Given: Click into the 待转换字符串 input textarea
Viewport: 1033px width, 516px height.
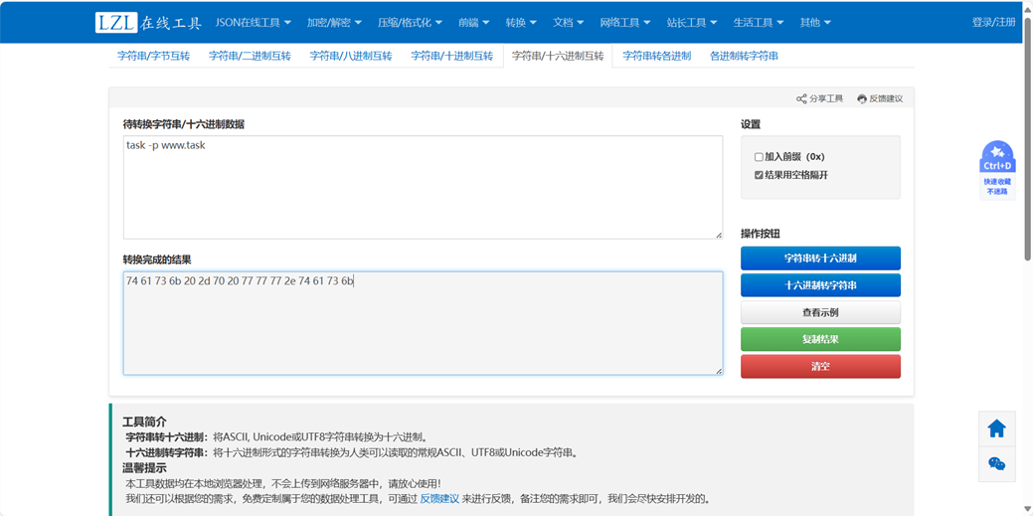Looking at the screenshot, I should click(423, 187).
